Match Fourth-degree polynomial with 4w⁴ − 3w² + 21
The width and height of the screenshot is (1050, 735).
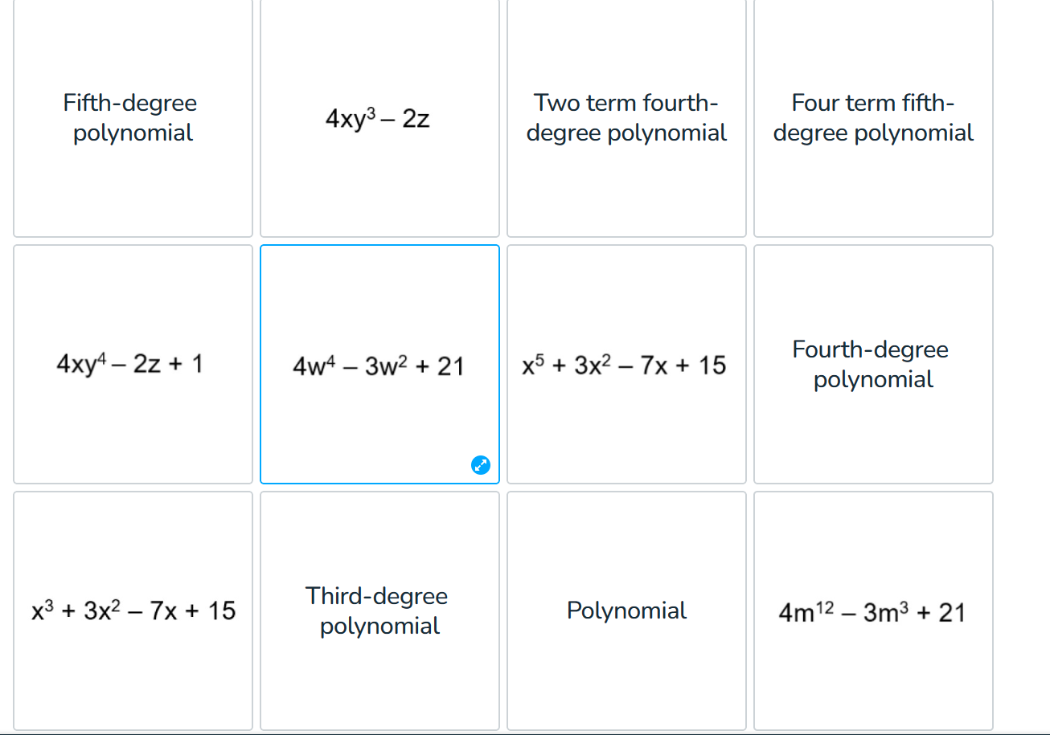pos(873,364)
